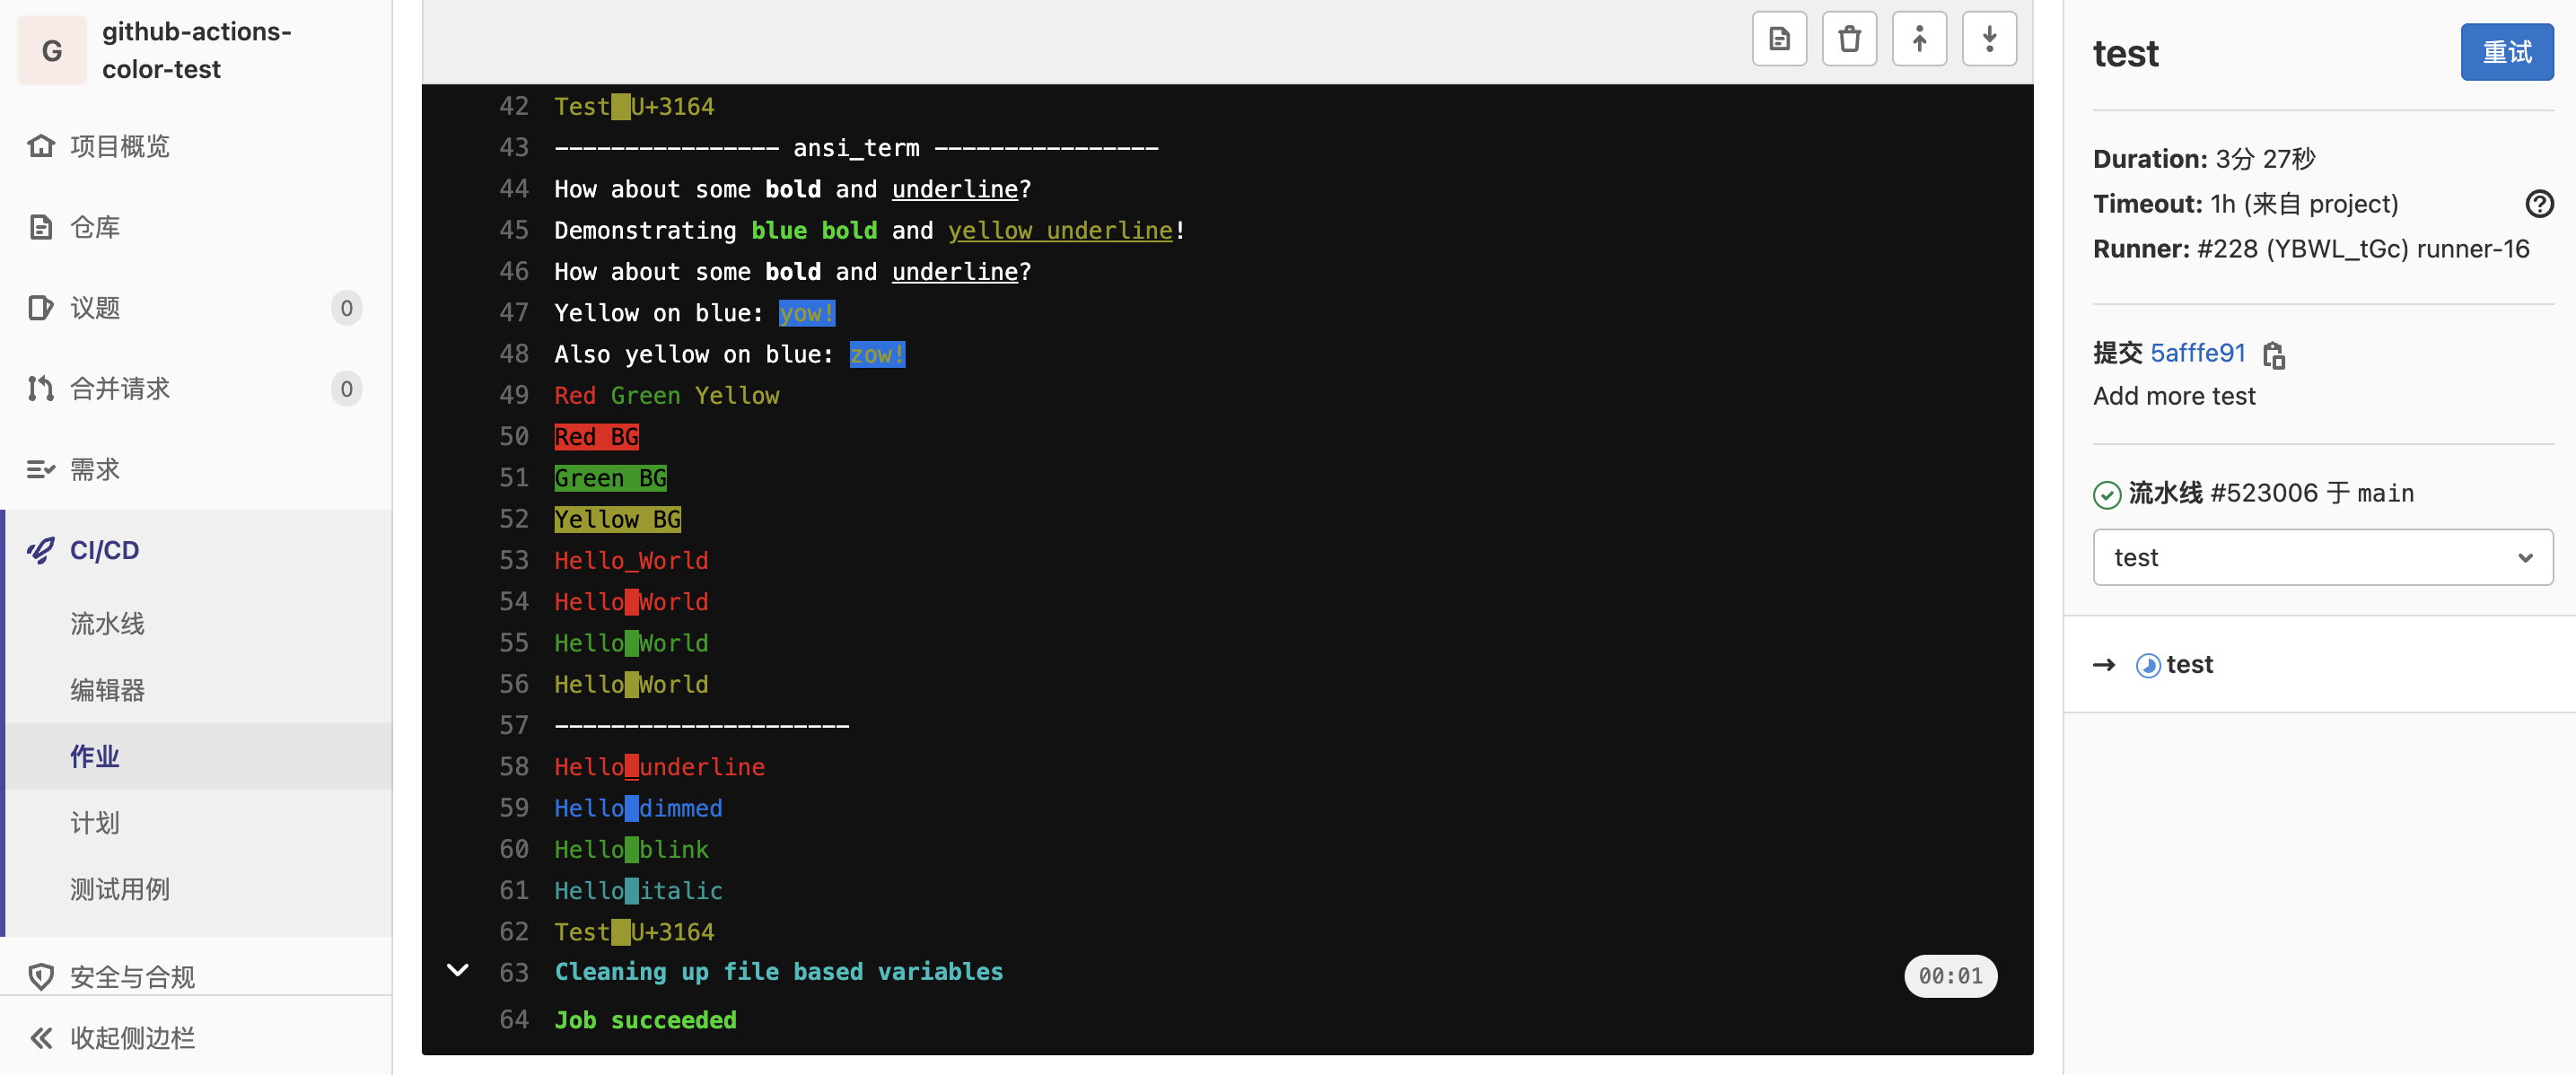
Task: Open 议题 via its sidebar icon
Action: [x=40, y=308]
